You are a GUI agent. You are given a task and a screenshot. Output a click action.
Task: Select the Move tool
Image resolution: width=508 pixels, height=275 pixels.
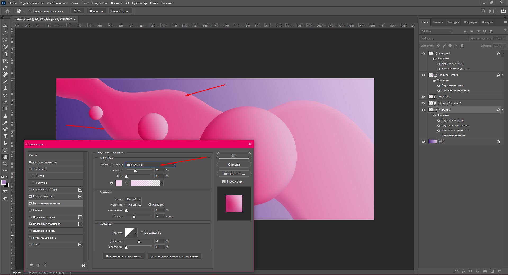coord(5,26)
